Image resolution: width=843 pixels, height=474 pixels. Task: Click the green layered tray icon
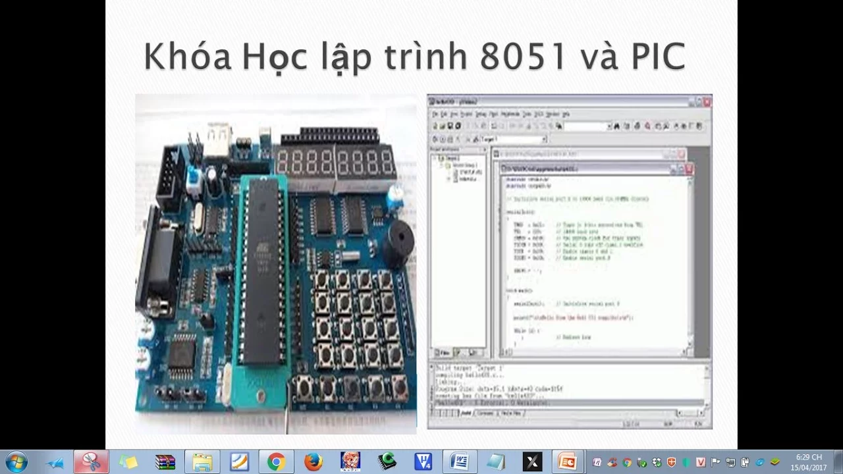coord(775,462)
